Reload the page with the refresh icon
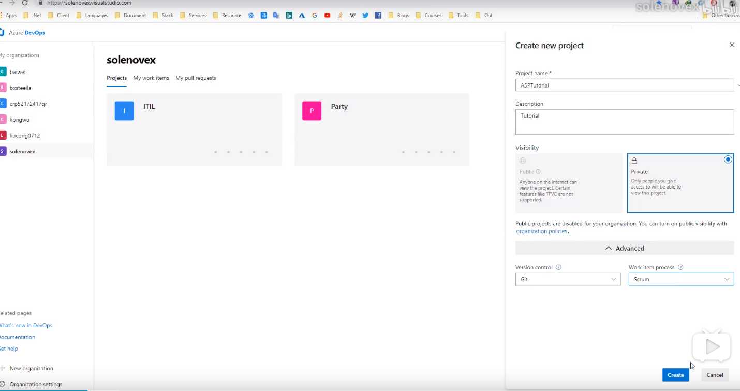The height and width of the screenshot is (391, 740). [x=24, y=3]
